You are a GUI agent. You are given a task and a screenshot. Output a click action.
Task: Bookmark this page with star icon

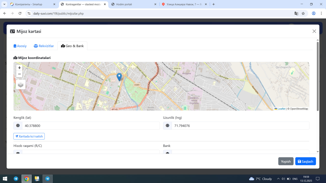click(303, 13)
